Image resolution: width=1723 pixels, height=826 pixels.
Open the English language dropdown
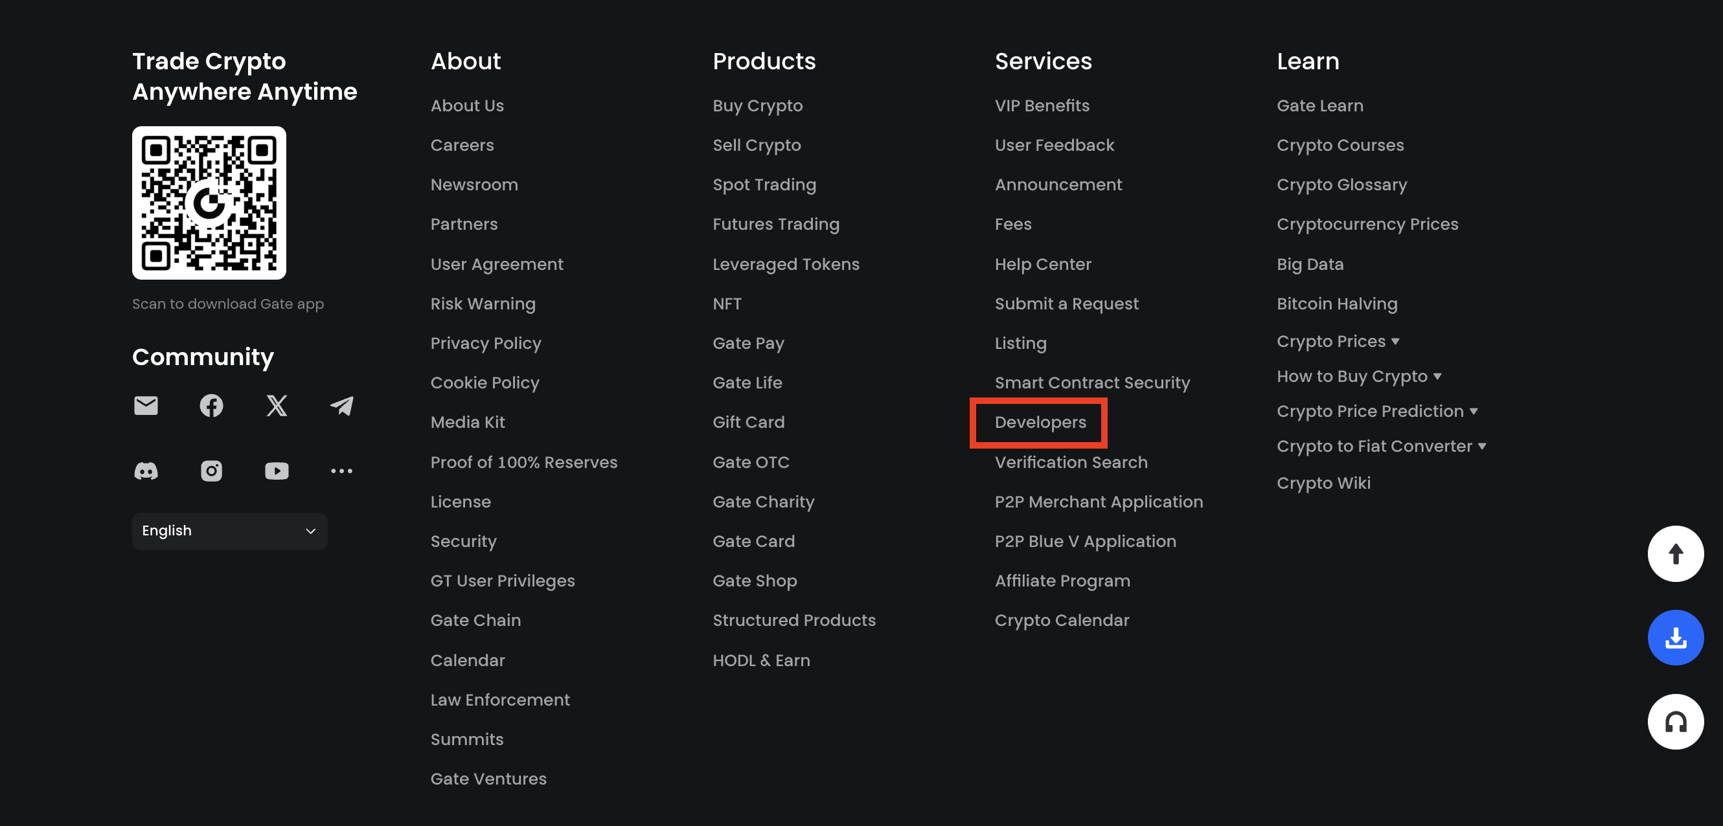229,531
